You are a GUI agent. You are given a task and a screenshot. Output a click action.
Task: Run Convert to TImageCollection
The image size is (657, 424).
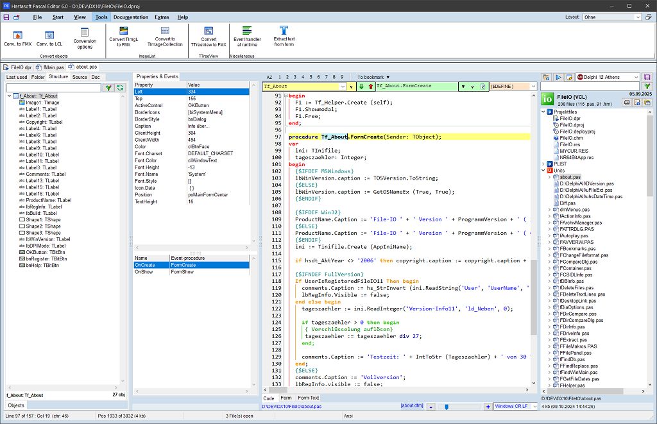(166, 40)
